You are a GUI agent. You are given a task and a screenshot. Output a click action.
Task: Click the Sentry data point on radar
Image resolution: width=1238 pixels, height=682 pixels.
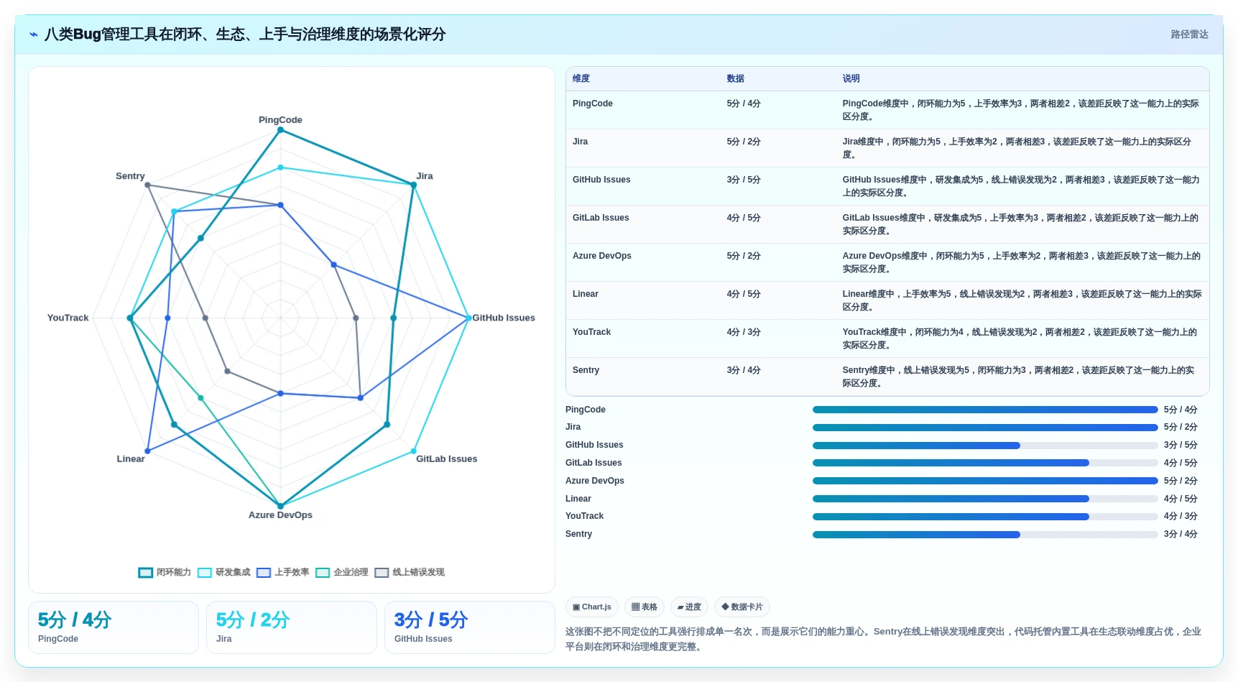(x=147, y=185)
